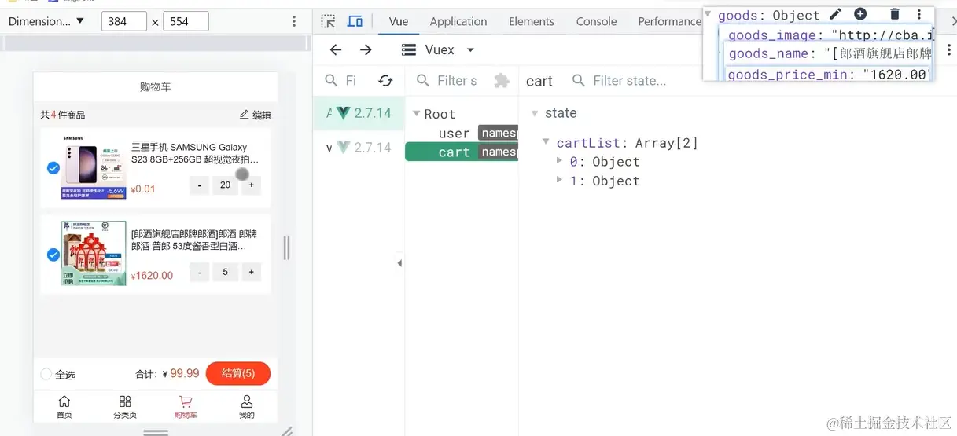The image size is (957, 436).
Task: Click the Samsung quantity field showing 20
Action: pos(226,185)
